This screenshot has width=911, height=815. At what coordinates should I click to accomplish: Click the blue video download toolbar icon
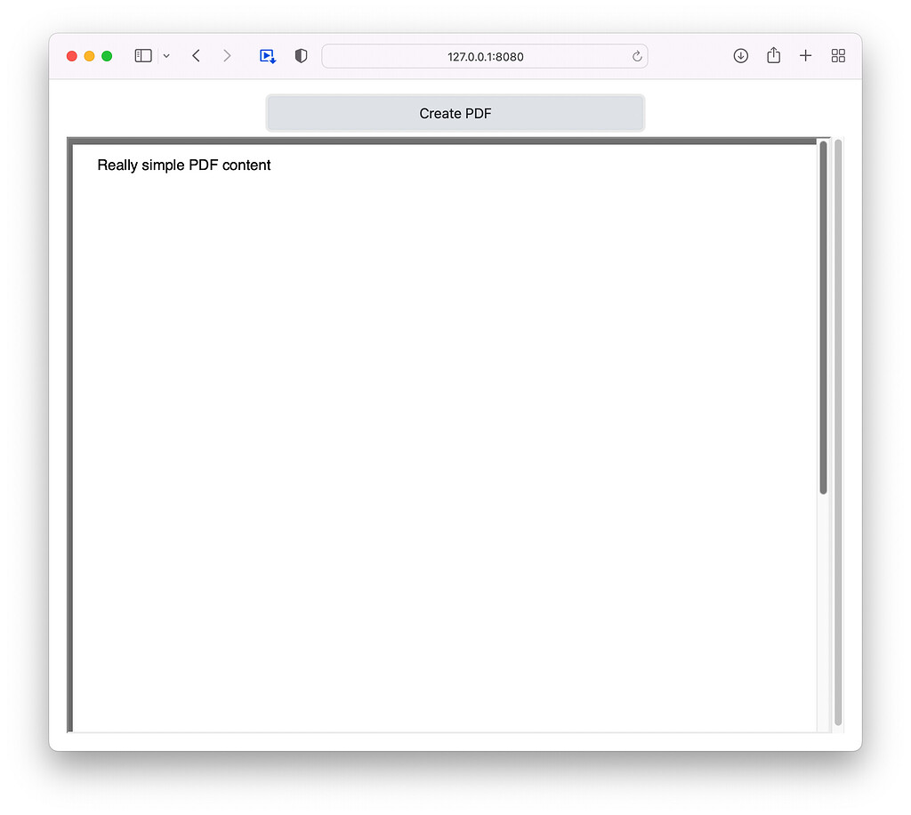tap(267, 55)
